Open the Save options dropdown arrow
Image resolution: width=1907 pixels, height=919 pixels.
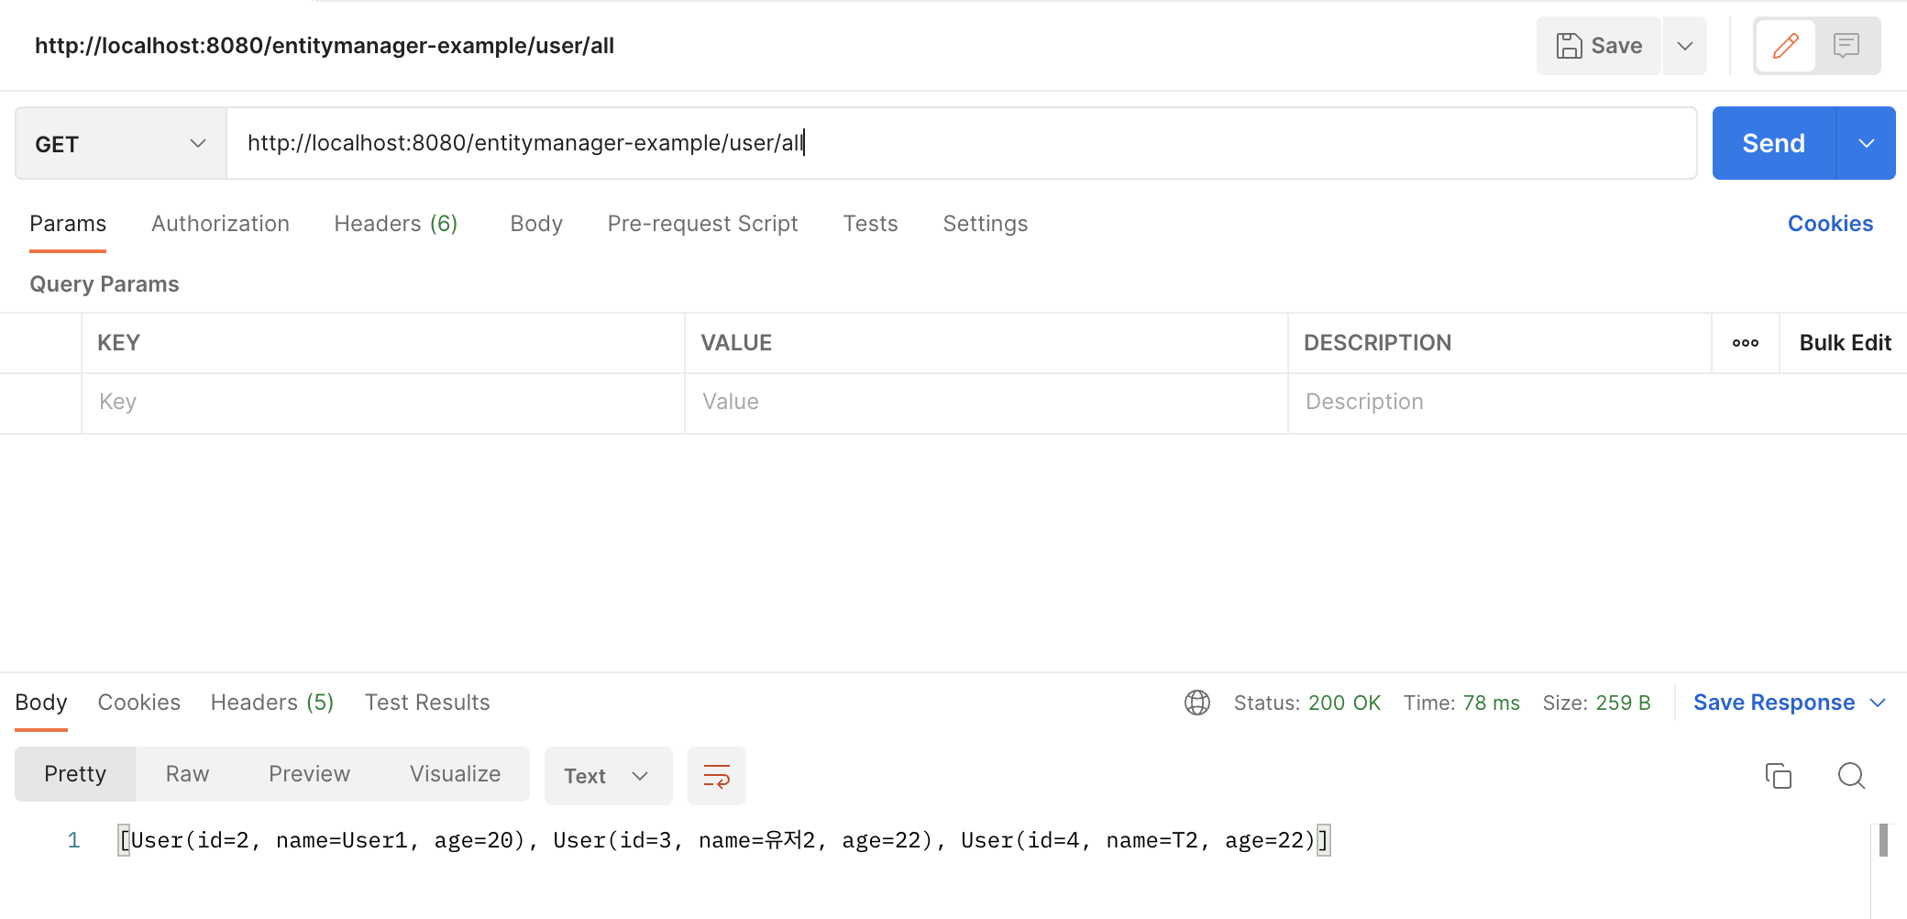pos(1685,46)
